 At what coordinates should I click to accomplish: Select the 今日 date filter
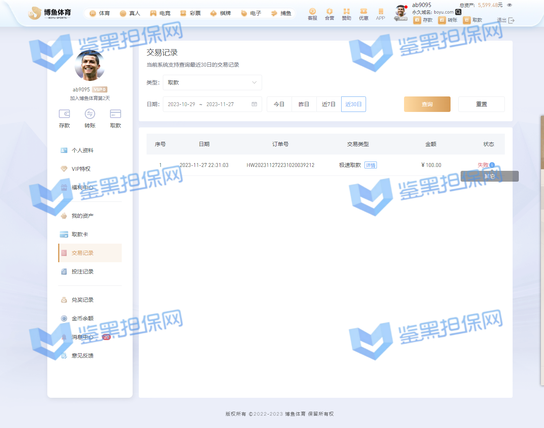click(x=279, y=104)
